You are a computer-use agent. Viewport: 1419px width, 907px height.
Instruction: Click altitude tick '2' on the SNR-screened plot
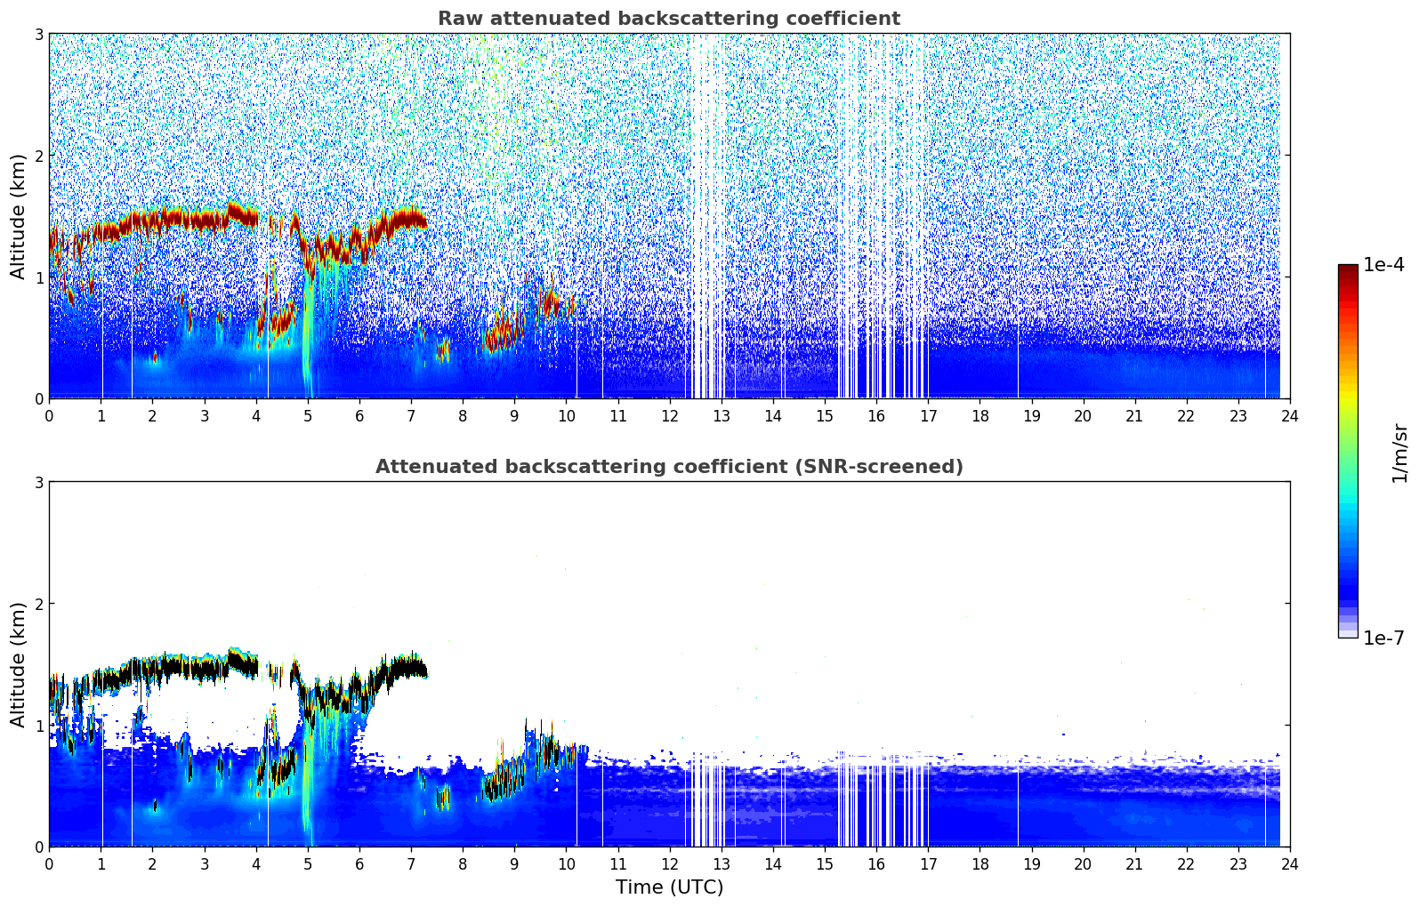click(x=39, y=604)
